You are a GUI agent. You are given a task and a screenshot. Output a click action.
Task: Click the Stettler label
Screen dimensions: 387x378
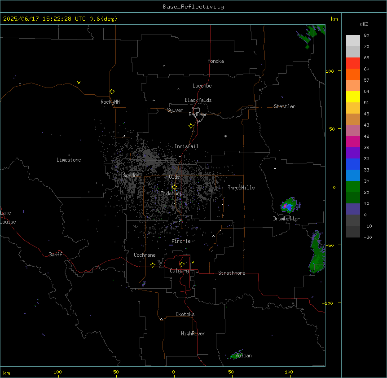pos(285,106)
